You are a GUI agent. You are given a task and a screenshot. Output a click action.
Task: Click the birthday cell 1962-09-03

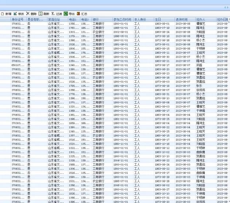(x=162, y=107)
